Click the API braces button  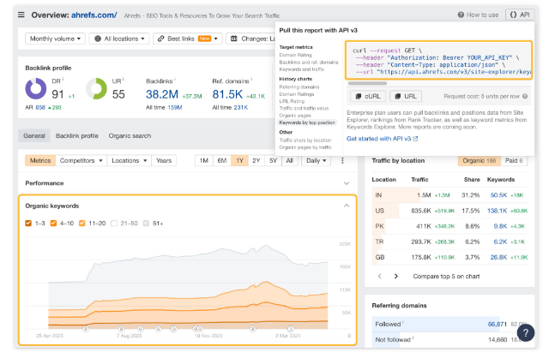point(519,15)
